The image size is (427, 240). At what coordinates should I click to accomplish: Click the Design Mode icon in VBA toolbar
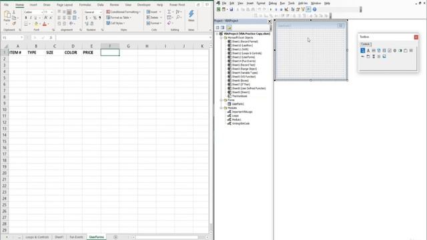point(286,9)
